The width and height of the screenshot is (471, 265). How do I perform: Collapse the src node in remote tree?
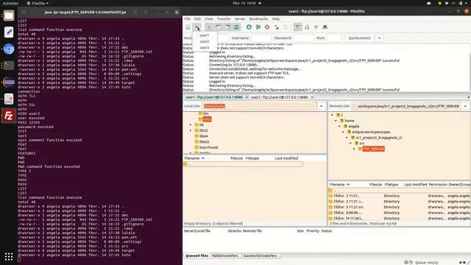click(x=350, y=144)
